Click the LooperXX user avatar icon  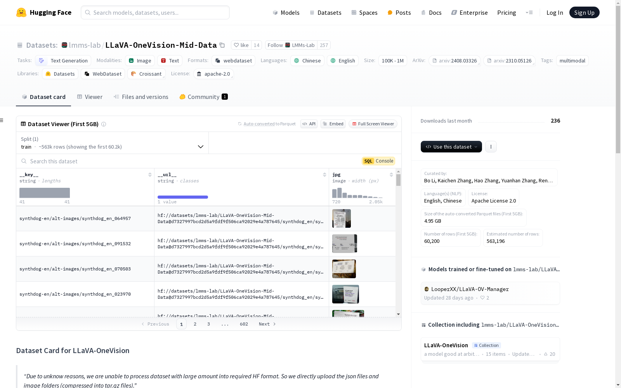[427, 289]
